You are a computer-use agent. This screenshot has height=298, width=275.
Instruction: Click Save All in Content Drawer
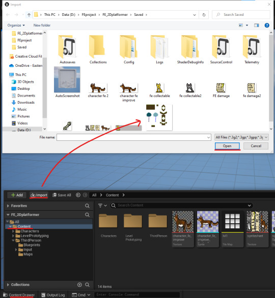(x=62, y=195)
